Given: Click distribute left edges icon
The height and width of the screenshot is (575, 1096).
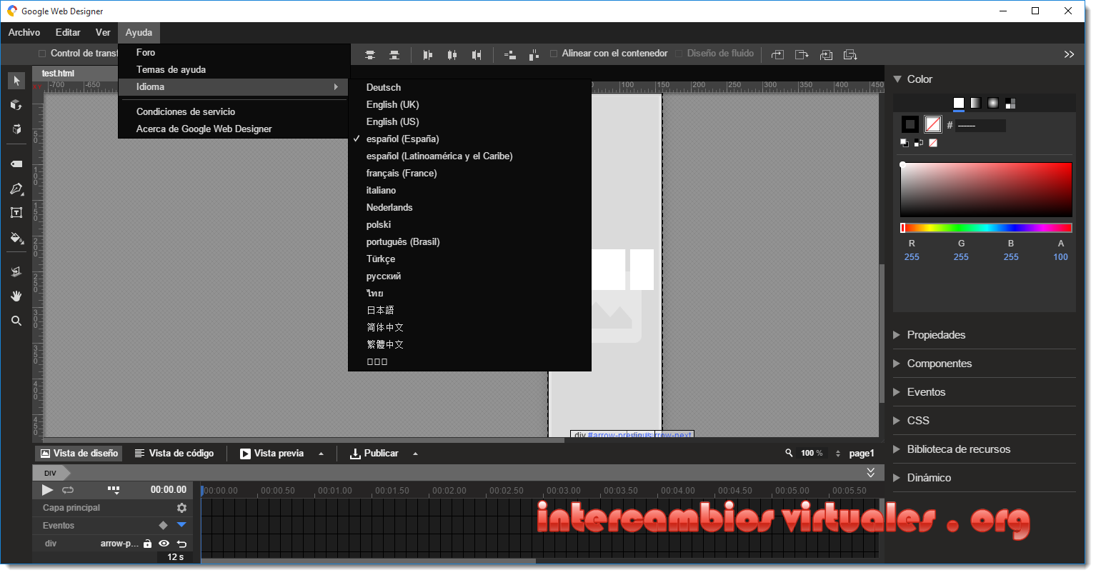Looking at the screenshot, I should point(428,55).
